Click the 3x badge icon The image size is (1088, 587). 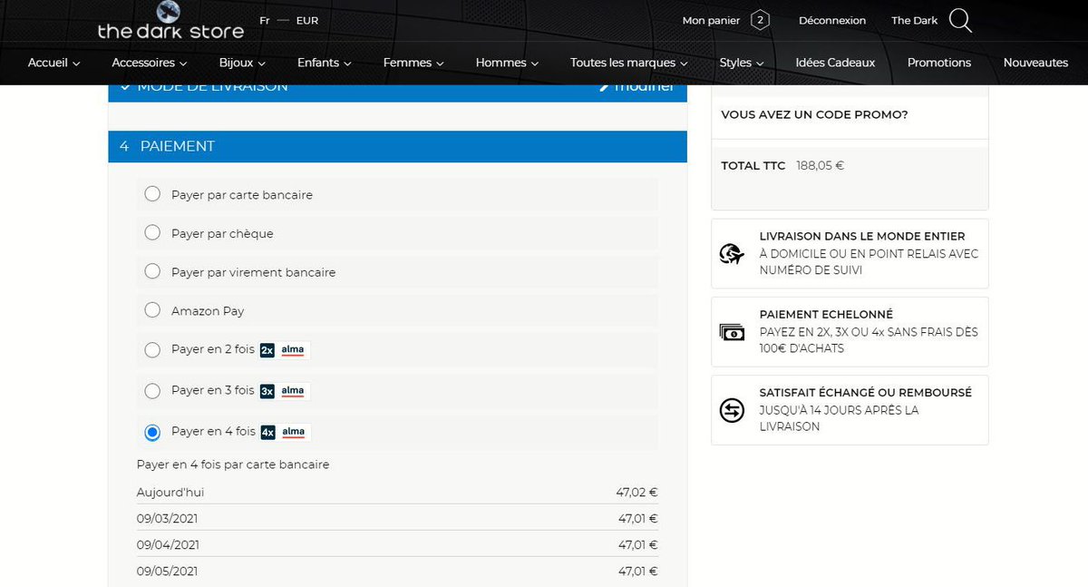267,391
